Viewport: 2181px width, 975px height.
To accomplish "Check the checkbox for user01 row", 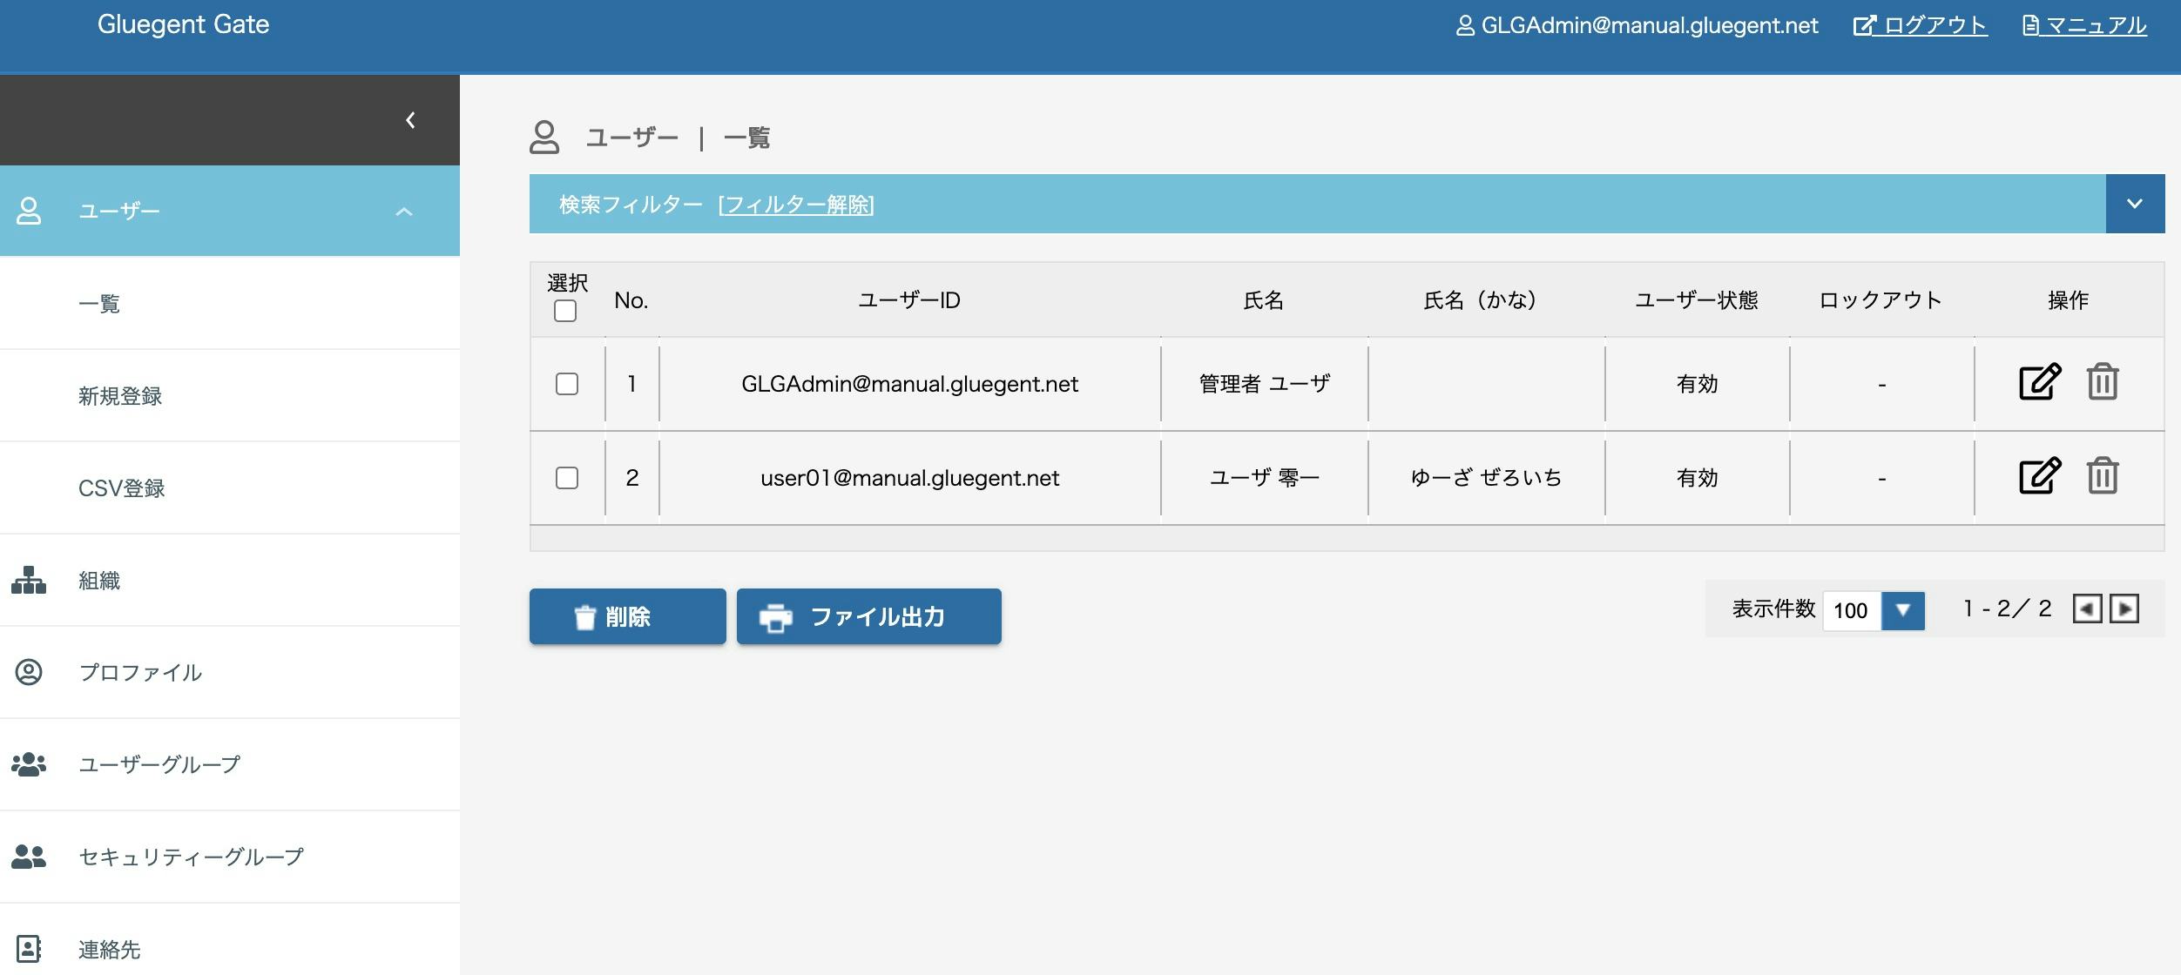I will [x=566, y=477].
